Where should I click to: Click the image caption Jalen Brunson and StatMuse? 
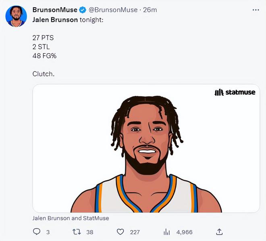(x=71, y=218)
